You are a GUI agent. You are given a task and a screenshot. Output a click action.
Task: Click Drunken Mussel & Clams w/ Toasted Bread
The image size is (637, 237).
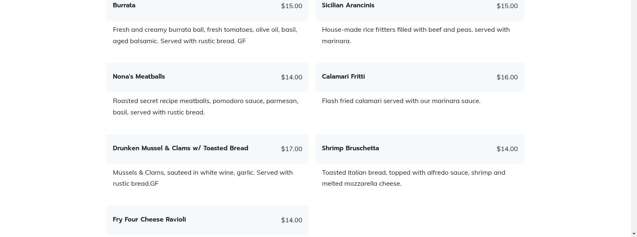[180, 148]
